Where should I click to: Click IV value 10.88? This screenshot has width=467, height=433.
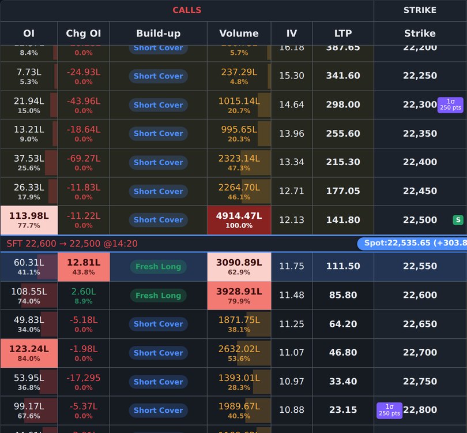point(292,409)
